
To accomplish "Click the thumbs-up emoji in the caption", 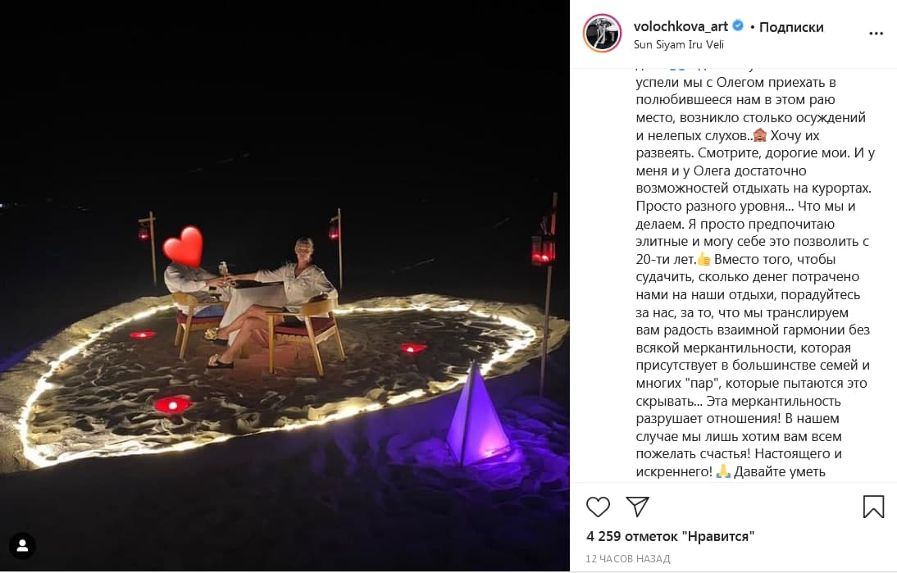I will click(x=703, y=259).
